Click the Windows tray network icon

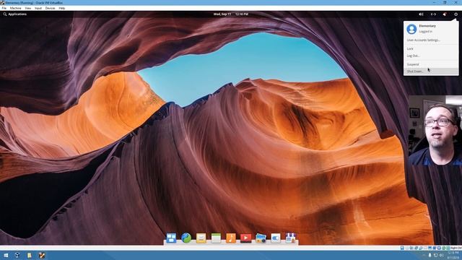click(435, 255)
